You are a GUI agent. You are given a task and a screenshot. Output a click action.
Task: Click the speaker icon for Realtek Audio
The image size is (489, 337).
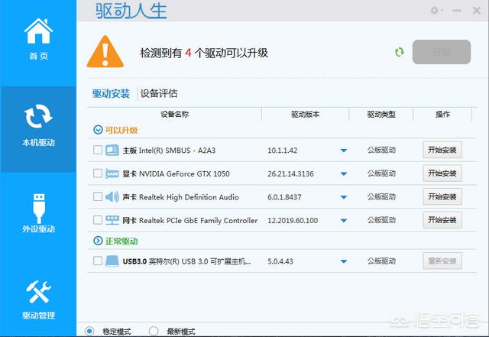click(x=112, y=197)
